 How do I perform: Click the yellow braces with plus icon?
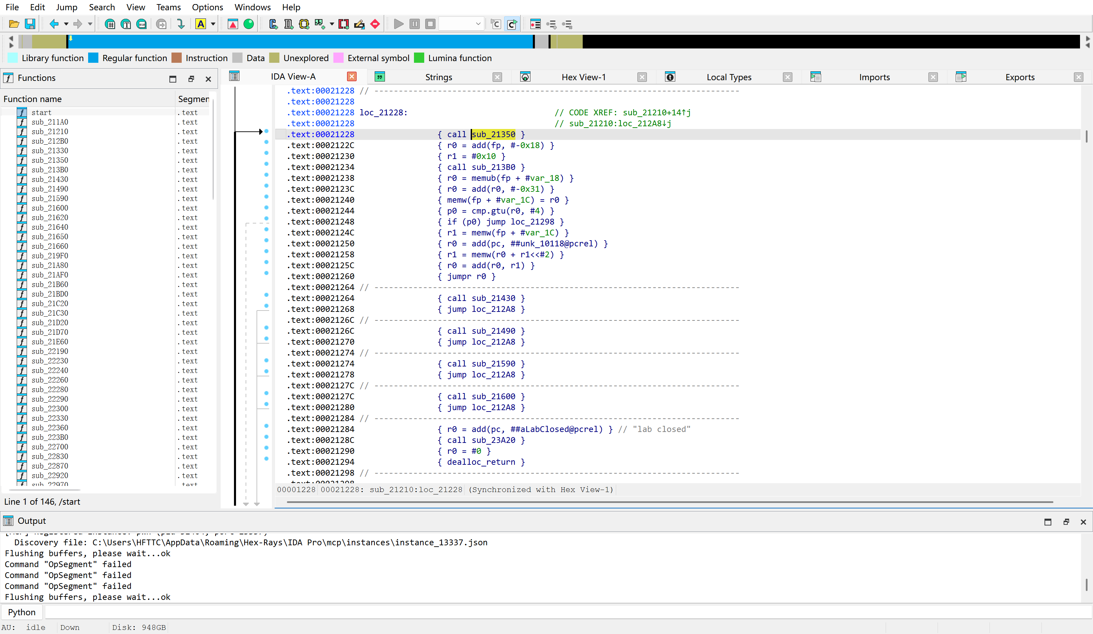tap(304, 24)
